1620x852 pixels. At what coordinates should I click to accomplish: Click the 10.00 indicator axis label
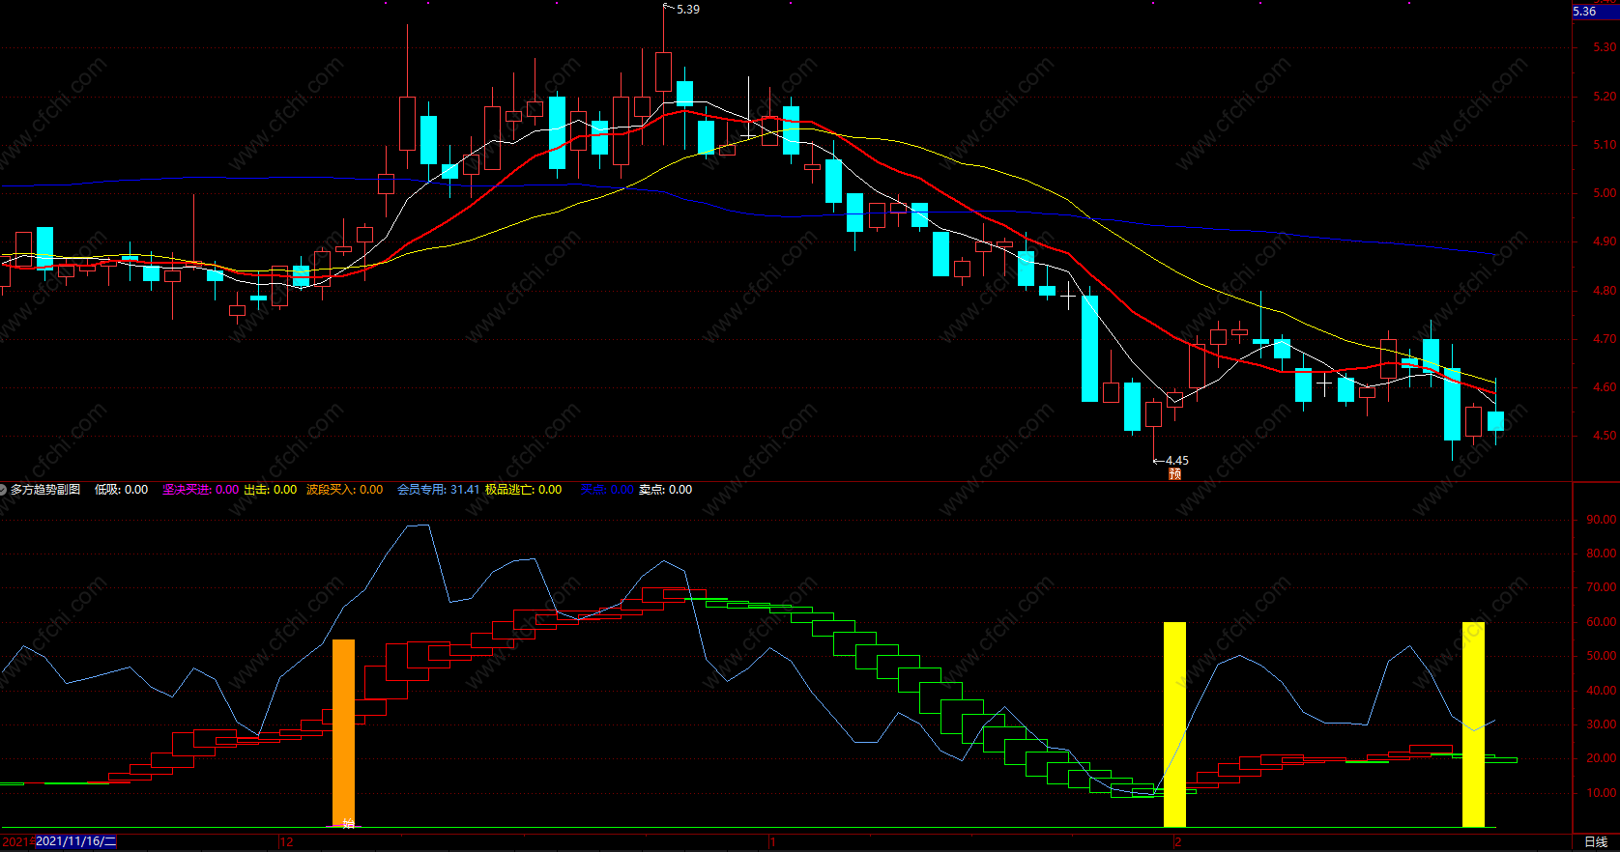1602,793
